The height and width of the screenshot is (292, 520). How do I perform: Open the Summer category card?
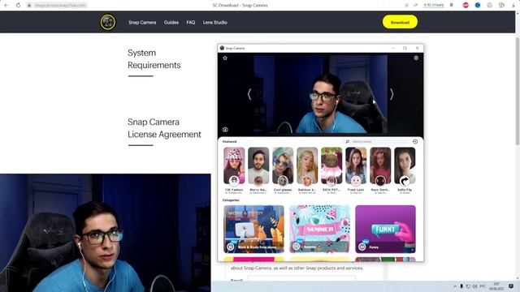click(319, 229)
